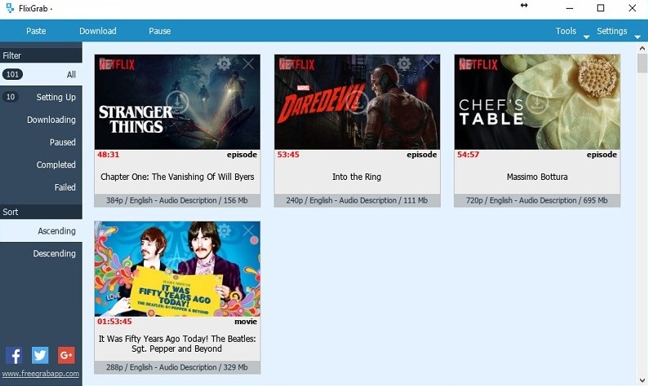Click title 'Chapter One: The Vanishing Of Will Byers'

point(177,177)
